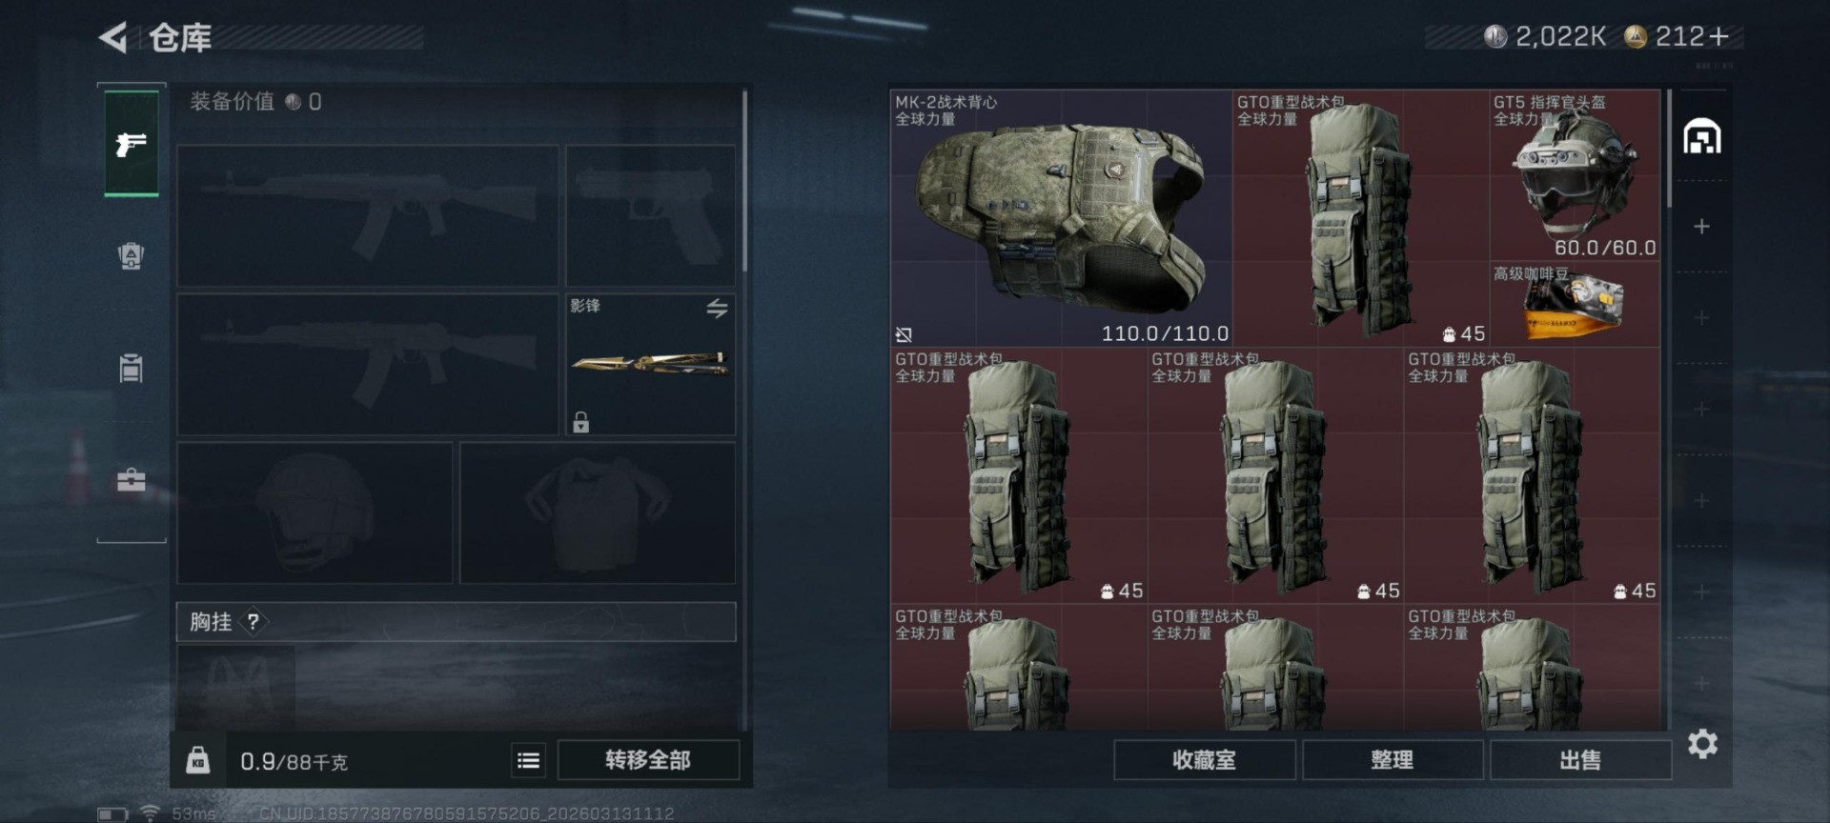1830x823 pixels.
Task: Open the backpack category in sidebar
Action: [x=132, y=255]
